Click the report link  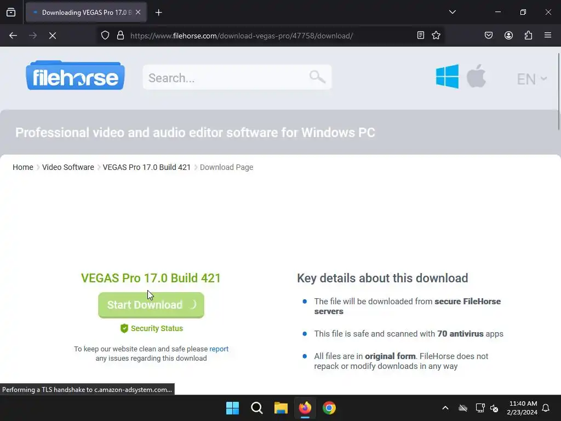tap(219, 349)
